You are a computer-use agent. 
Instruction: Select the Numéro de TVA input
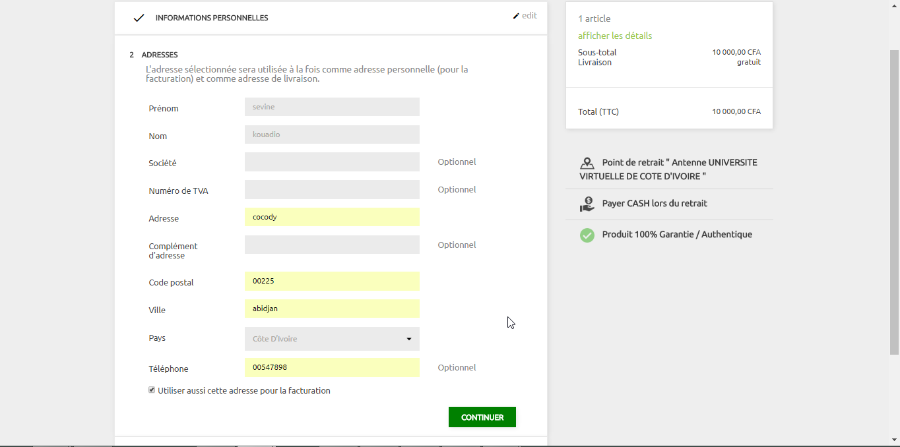pos(332,190)
